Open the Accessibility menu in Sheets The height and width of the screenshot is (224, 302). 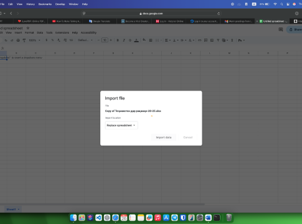[88, 32]
